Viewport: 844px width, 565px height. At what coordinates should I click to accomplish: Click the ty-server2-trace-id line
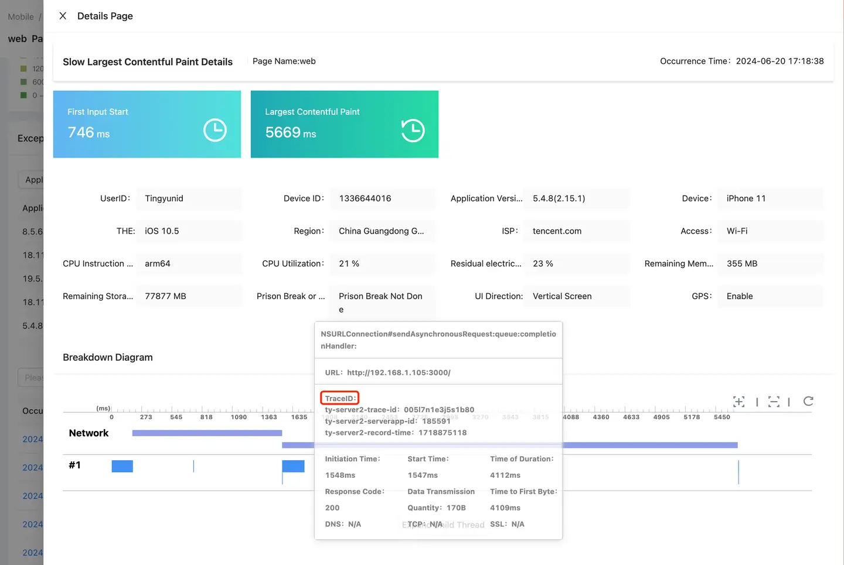click(399, 410)
